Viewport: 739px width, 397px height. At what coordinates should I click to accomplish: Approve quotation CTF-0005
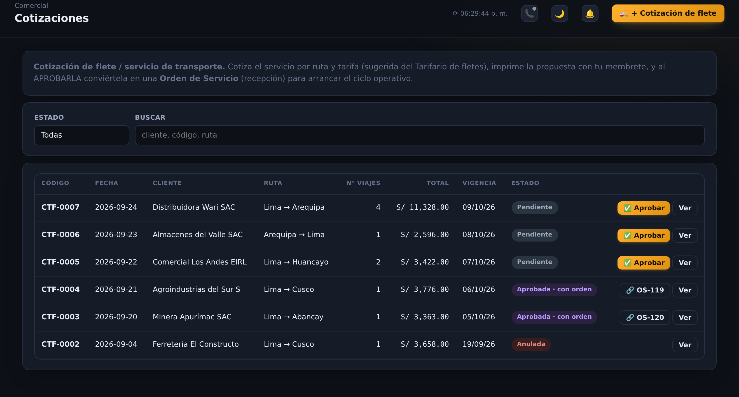click(x=644, y=263)
